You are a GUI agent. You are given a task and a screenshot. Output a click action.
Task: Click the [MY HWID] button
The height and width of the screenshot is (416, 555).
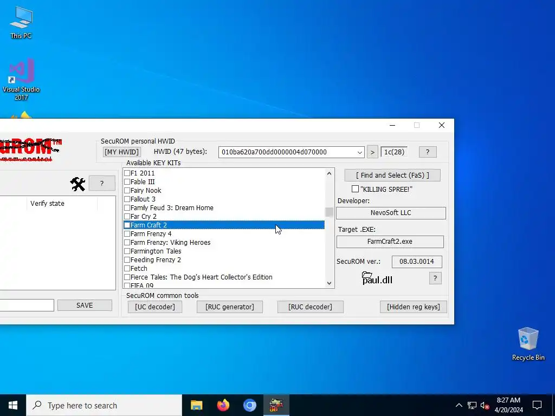tap(121, 152)
